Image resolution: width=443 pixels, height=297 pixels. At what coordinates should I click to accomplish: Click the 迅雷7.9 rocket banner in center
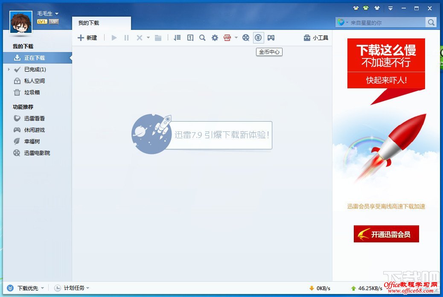[202, 134]
